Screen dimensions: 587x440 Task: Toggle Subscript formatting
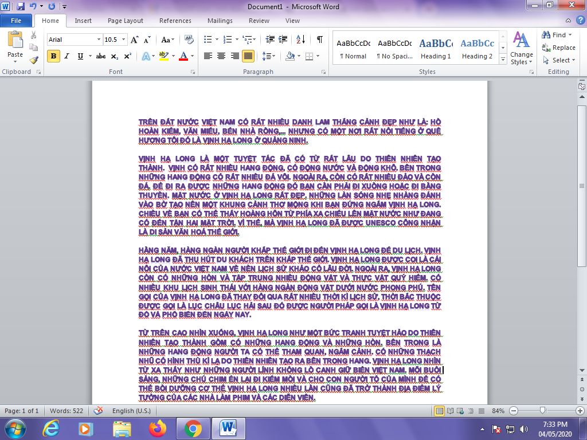click(x=114, y=57)
